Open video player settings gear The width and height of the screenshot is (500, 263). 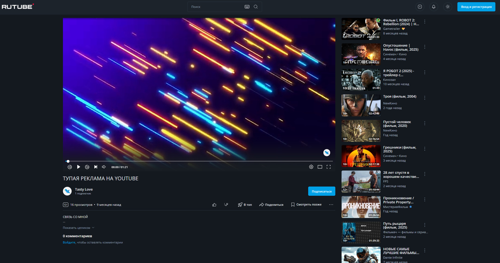click(x=311, y=167)
